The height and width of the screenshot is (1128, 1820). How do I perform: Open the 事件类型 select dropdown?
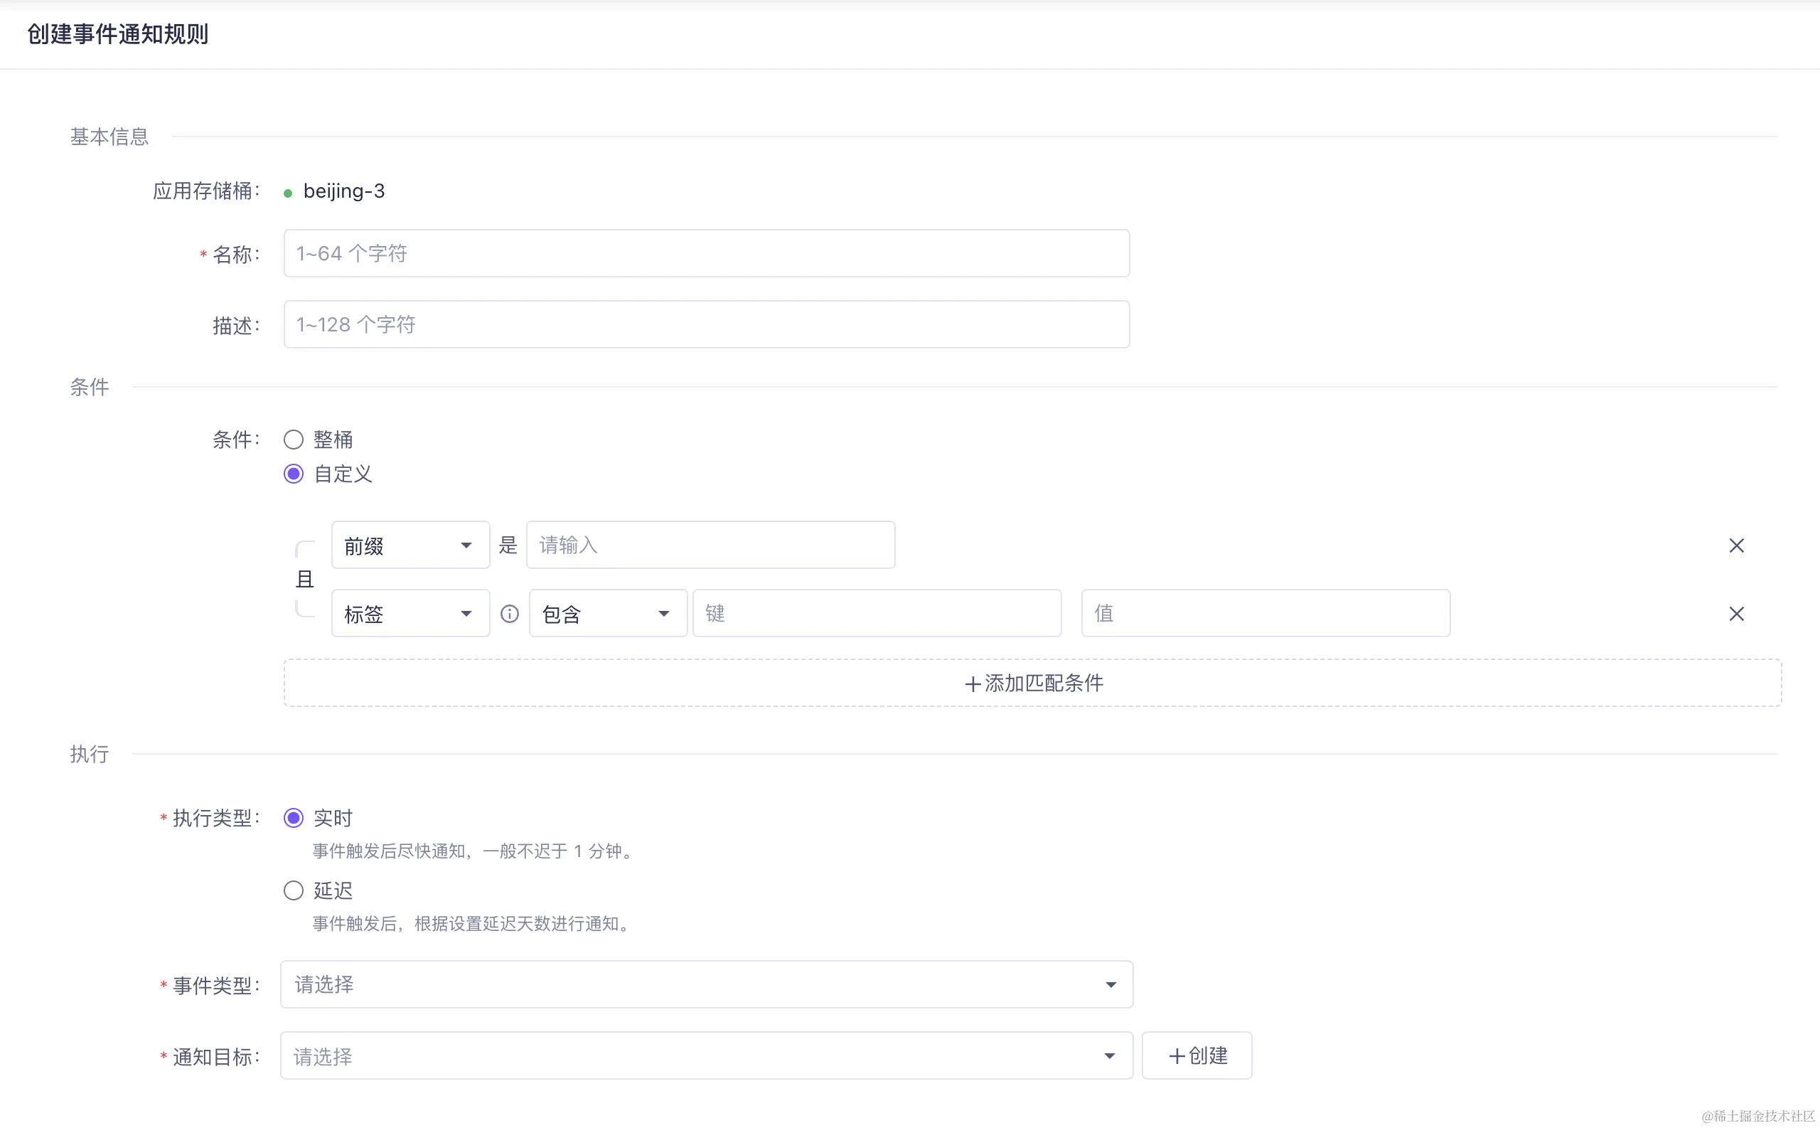(705, 984)
